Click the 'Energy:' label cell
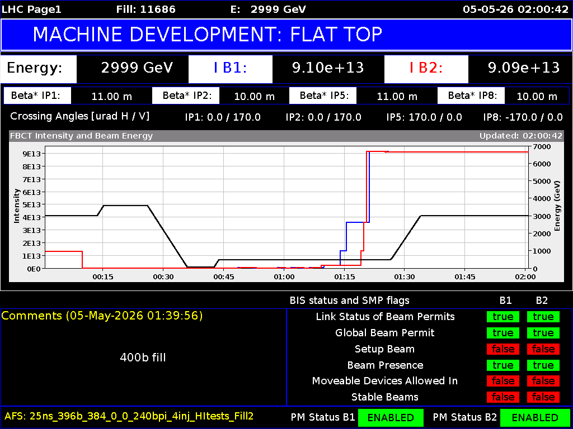Image resolution: width=573 pixels, height=429 pixels. click(39, 68)
